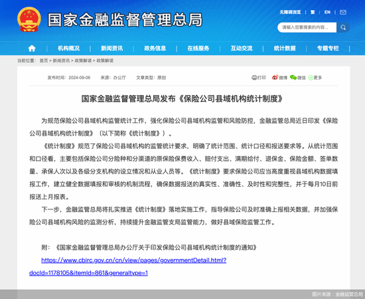The image size is (365, 299).
Task: Click the 更多 share icon
Action: click(315, 78)
